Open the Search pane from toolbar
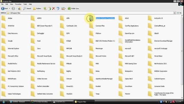184x104 pixels. click(27, 8)
